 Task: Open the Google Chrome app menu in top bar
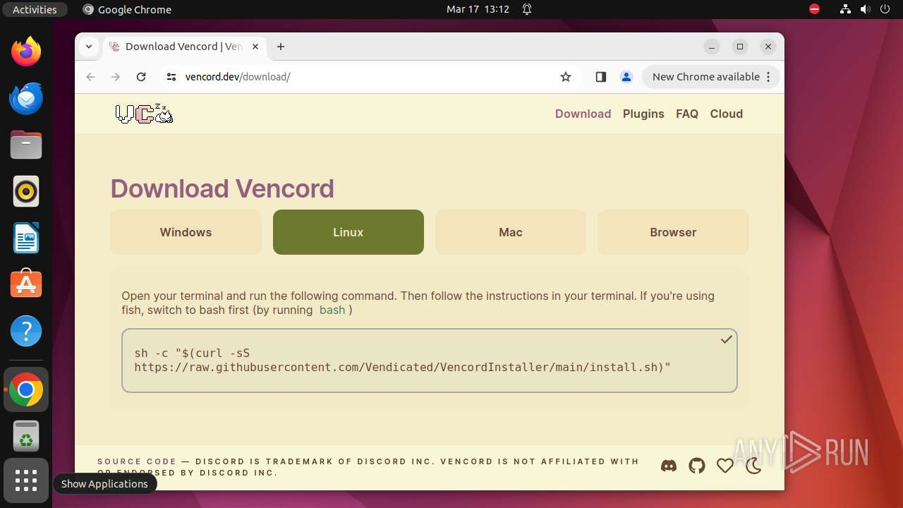[x=127, y=9]
